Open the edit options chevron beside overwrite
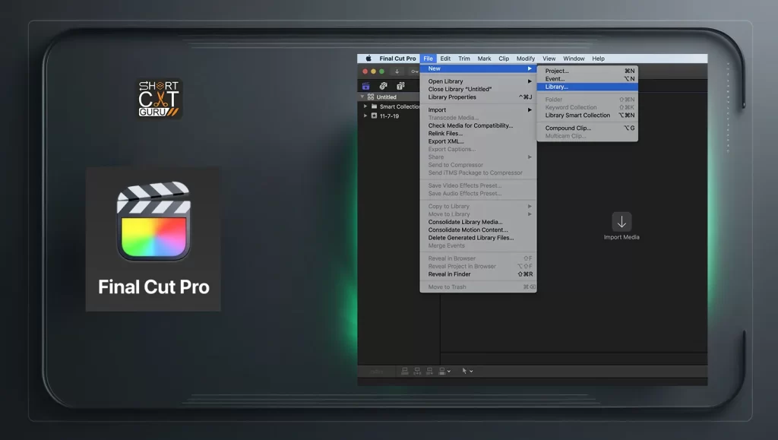Screen dimensions: 778x440 (449, 371)
